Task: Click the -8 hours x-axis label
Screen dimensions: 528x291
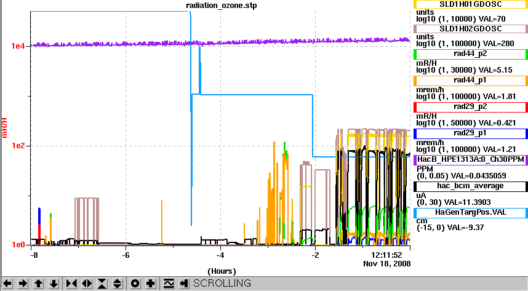Action: (x=34, y=255)
